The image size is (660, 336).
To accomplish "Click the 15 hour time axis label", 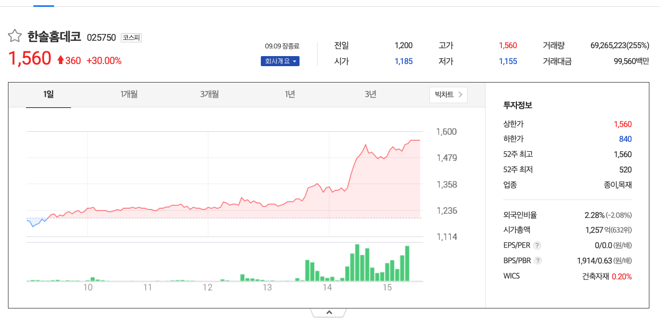I will tap(388, 287).
